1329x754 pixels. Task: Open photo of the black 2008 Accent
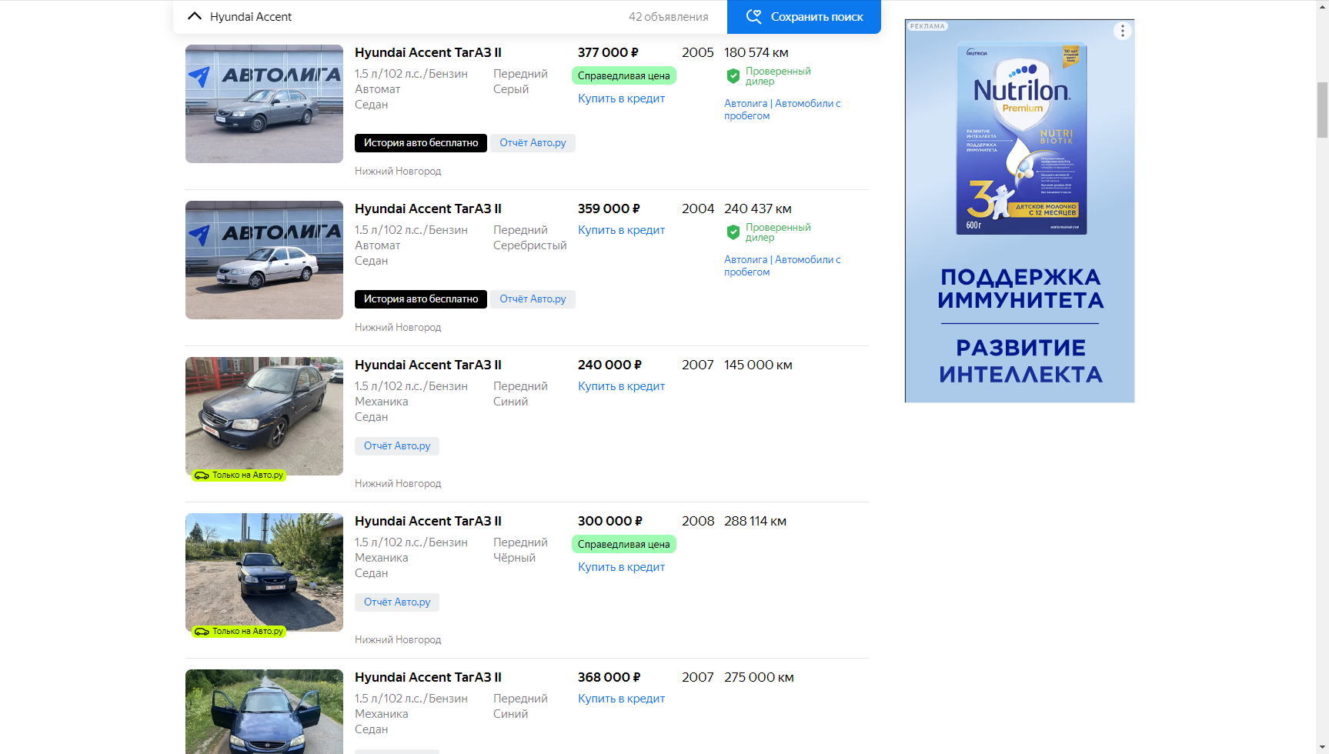pos(264,572)
